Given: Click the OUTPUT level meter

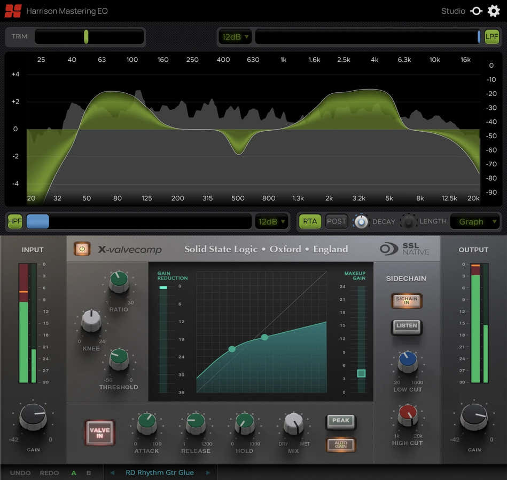Looking at the screenshot, I should (x=479, y=323).
